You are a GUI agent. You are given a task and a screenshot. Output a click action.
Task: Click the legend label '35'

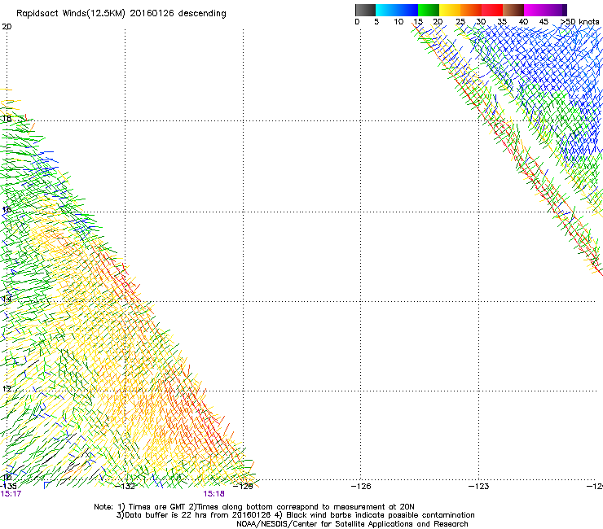coord(502,22)
